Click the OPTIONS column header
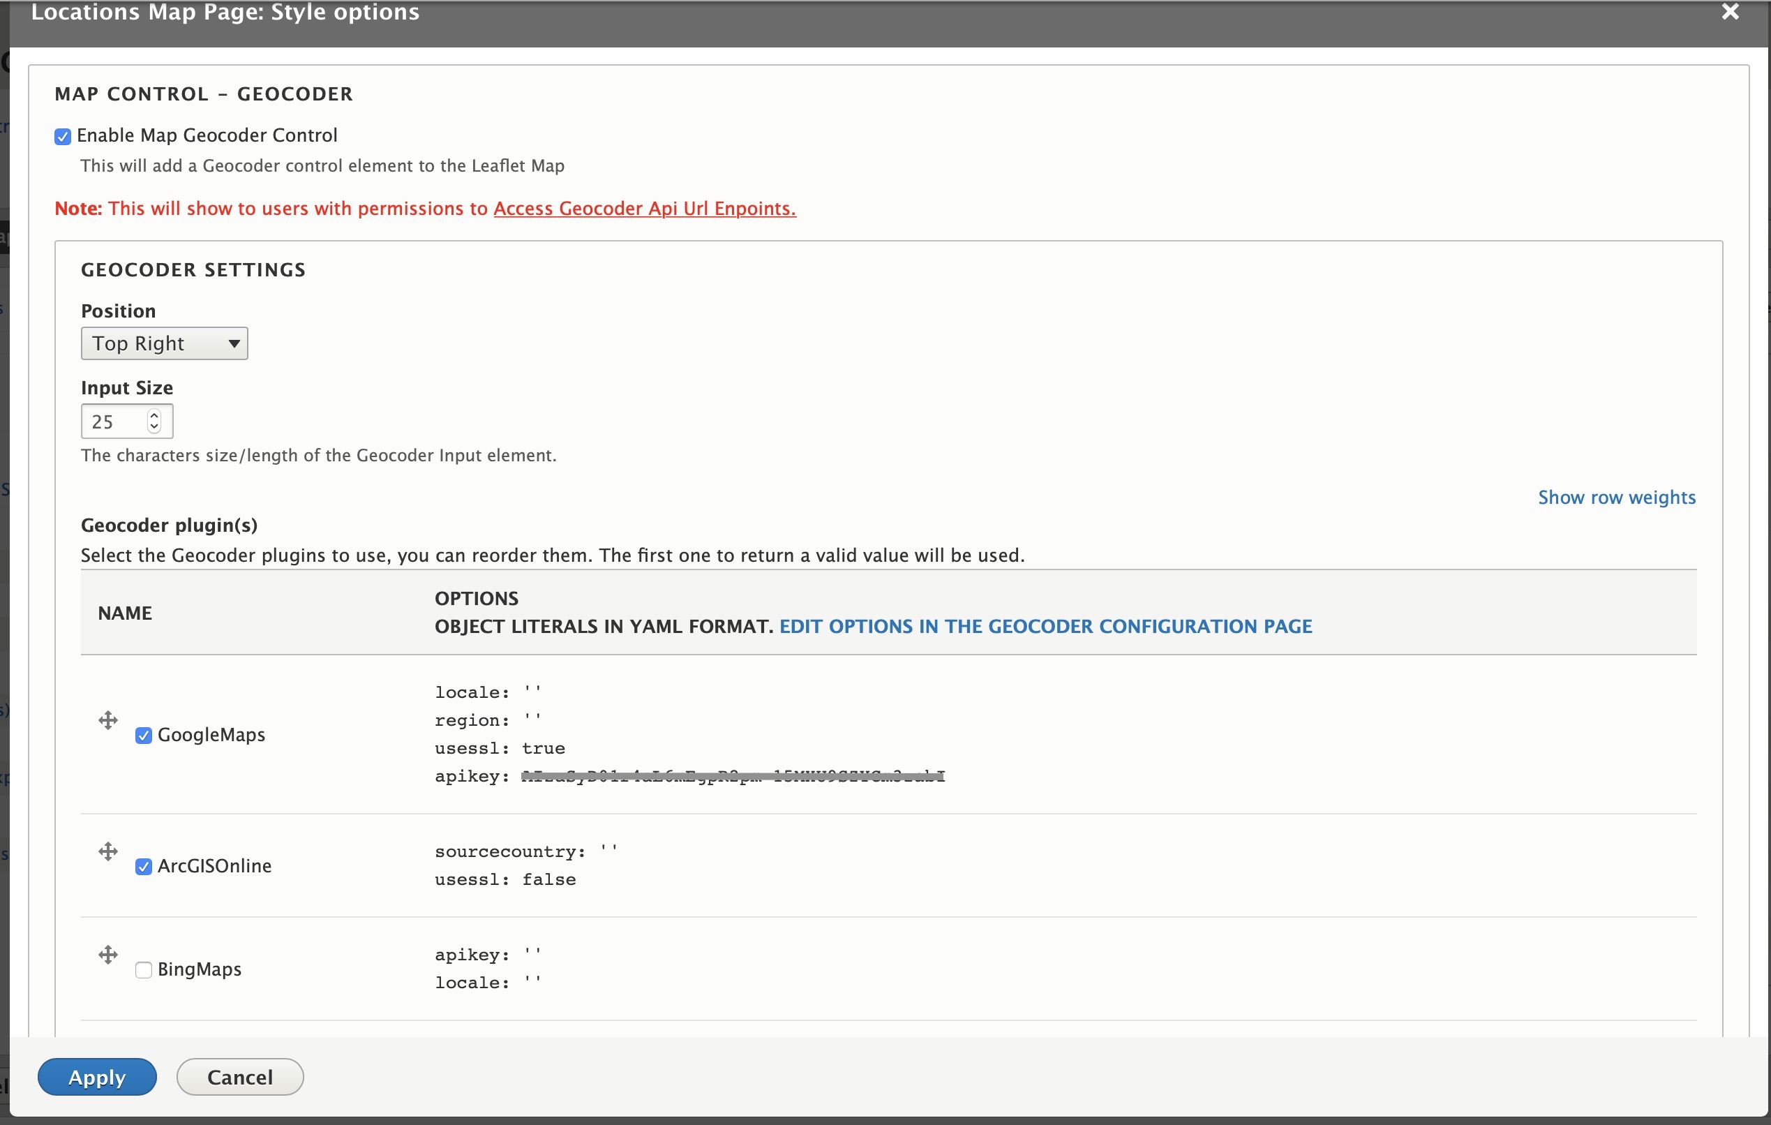This screenshot has width=1771, height=1125. coord(476,597)
